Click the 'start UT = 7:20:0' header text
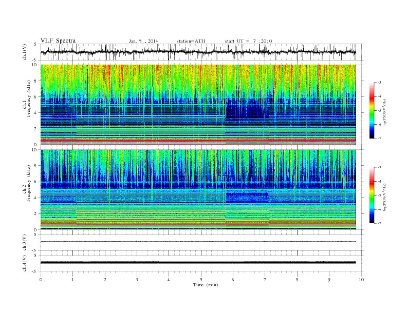The image size is (407, 314). 248,41
